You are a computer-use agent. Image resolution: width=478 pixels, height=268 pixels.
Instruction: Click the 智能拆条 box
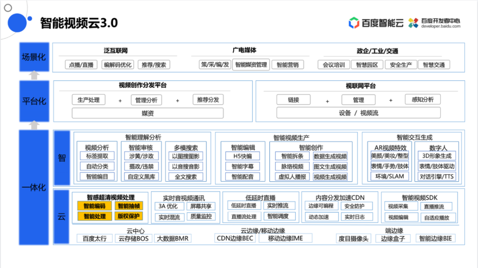(292, 156)
